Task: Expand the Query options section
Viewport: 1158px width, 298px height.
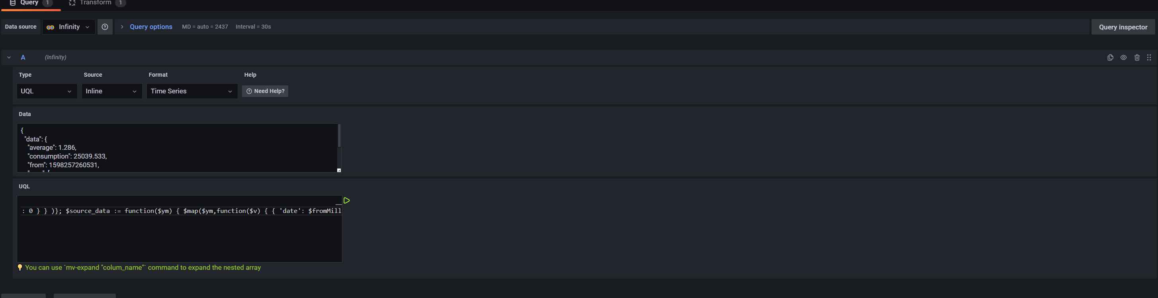Action: [150, 27]
